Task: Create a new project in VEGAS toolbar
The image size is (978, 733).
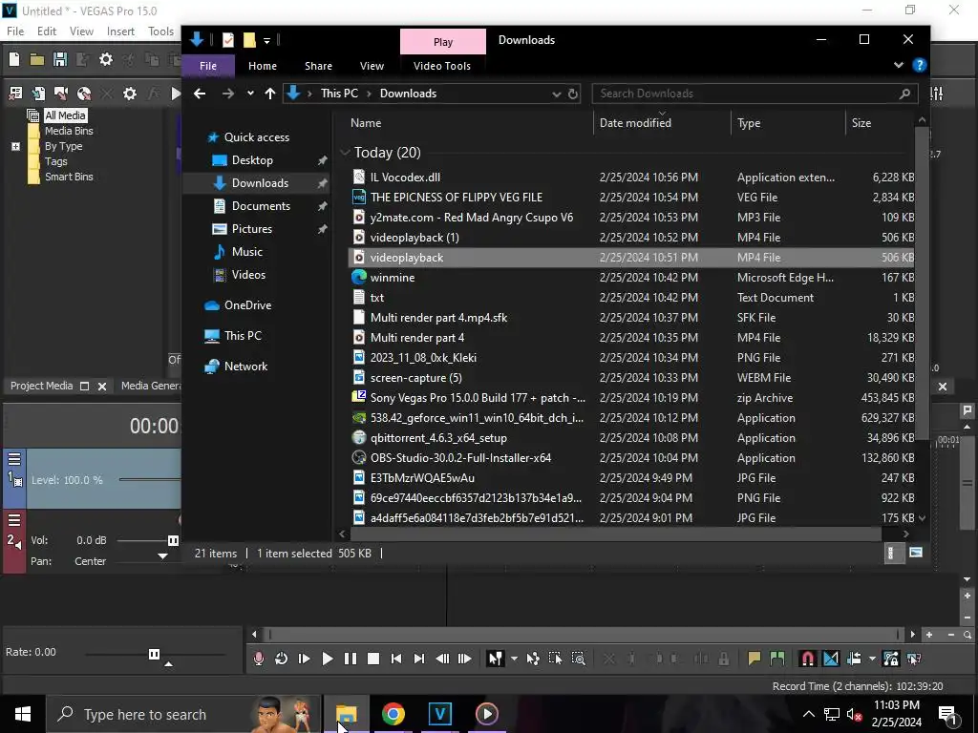Action: coord(14,59)
